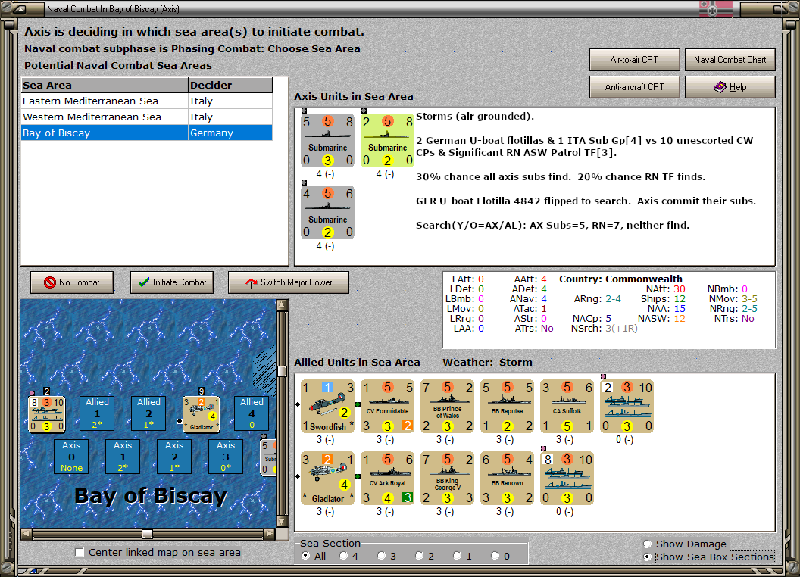Click the convoy counter on the Bay of Biscay map
This screenshot has height=577, width=800.
pyautogui.click(x=47, y=413)
